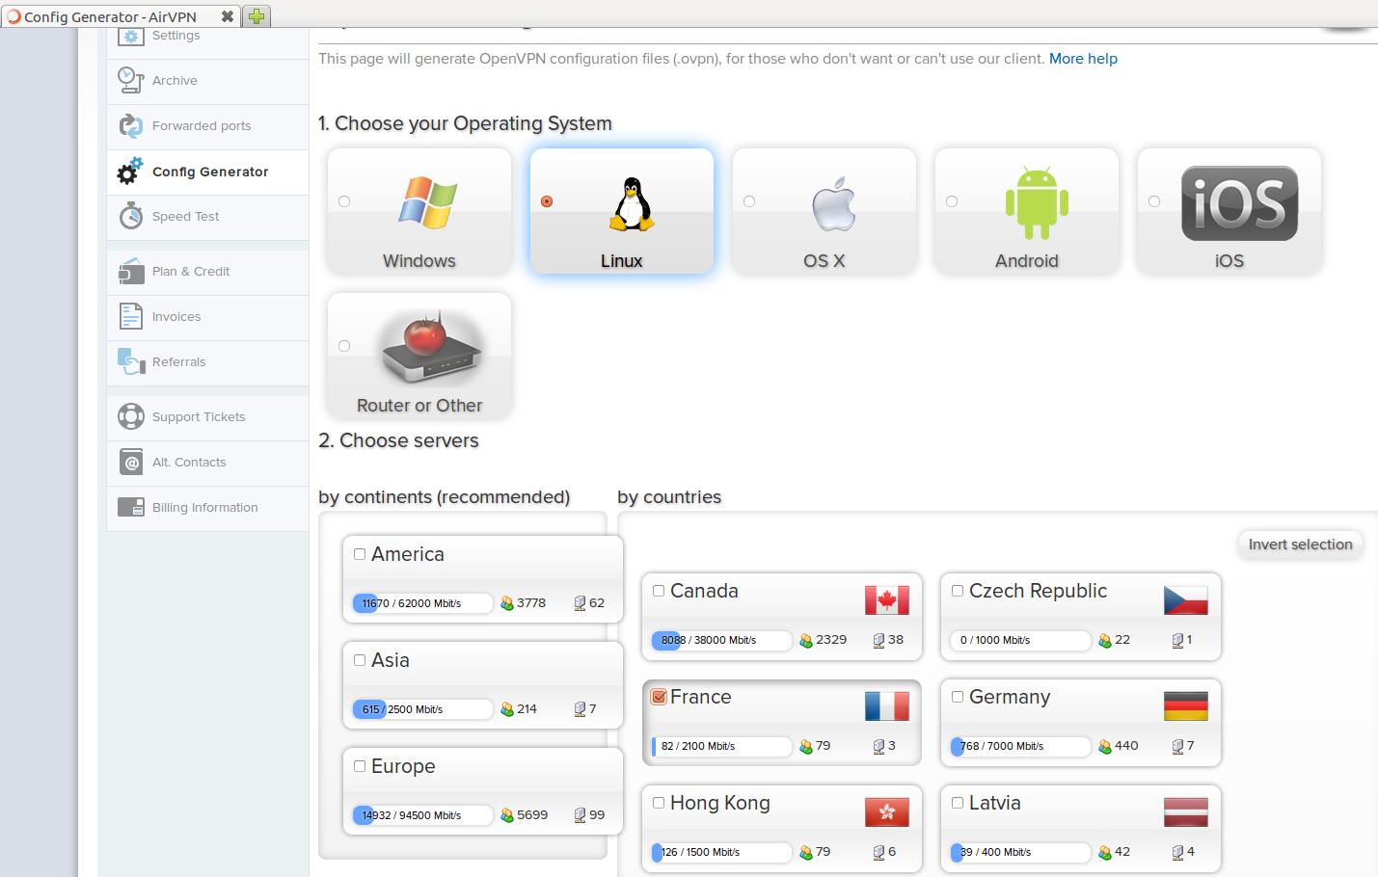Image resolution: width=1378 pixels, height=877 pixels.
Task: Check the Canada country checkbox
Action: (x=659, y=591)
